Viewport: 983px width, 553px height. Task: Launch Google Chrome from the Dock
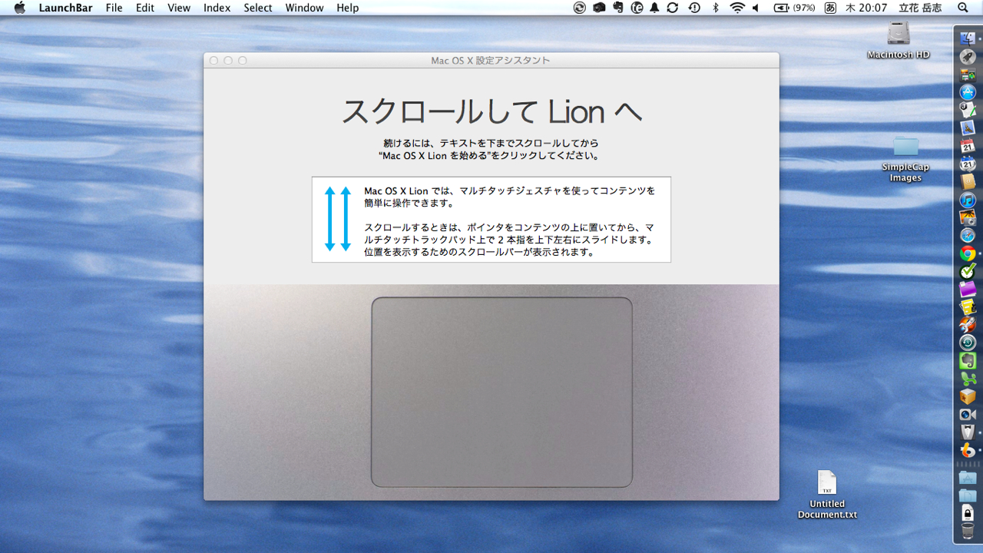(967, 253)
